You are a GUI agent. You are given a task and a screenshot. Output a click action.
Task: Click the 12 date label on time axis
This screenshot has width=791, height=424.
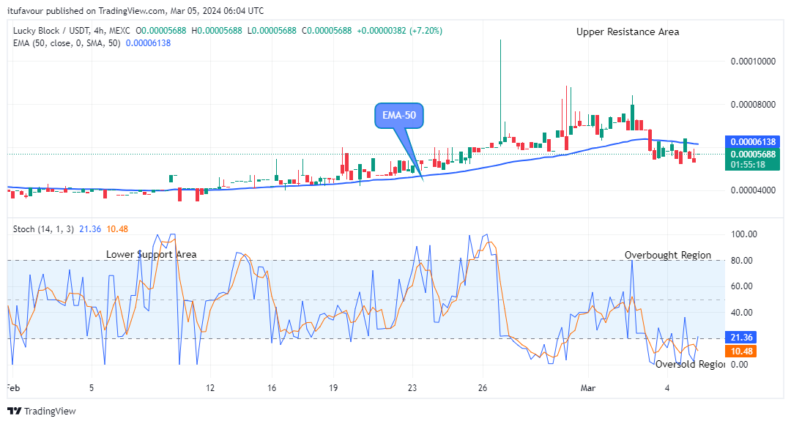210,387
